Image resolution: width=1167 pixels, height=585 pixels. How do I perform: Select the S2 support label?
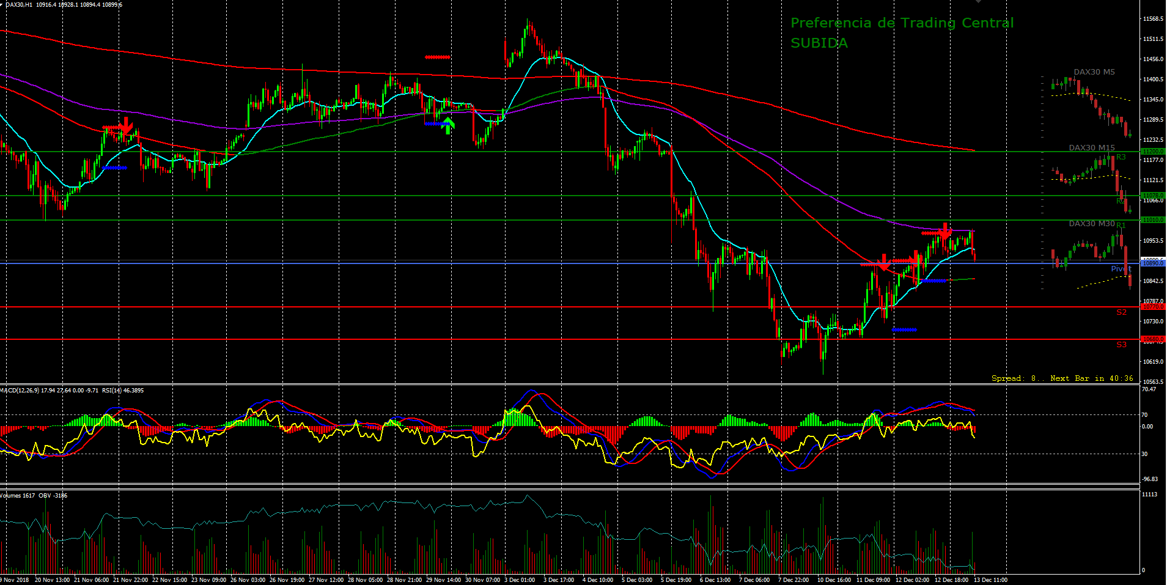1121,312
